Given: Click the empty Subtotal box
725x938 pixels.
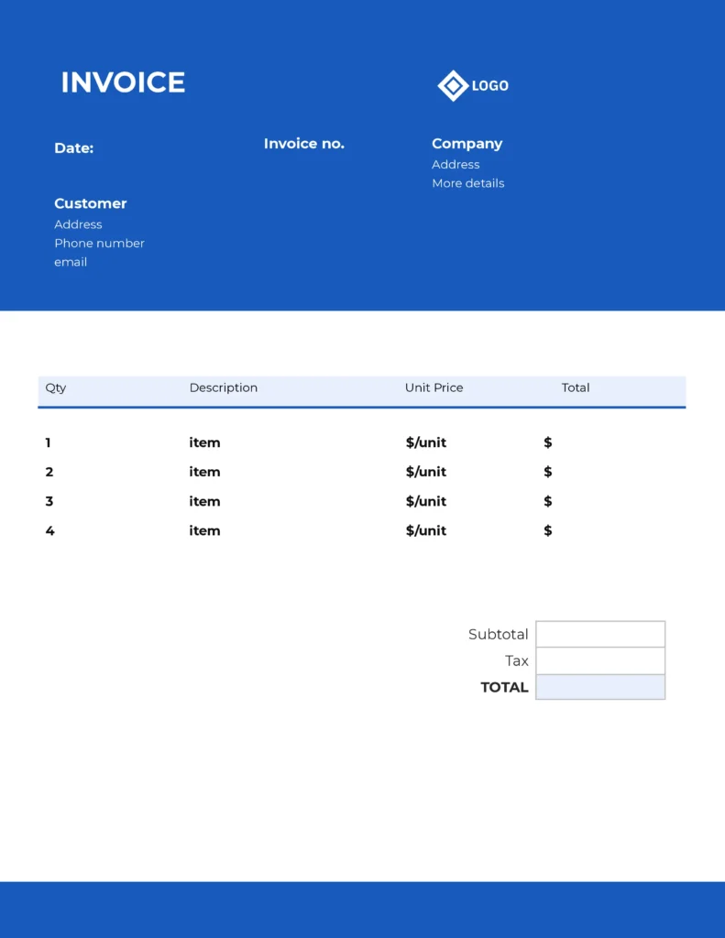Looking at the screenshot, I should pyautogui.click(x=599, y=634).
